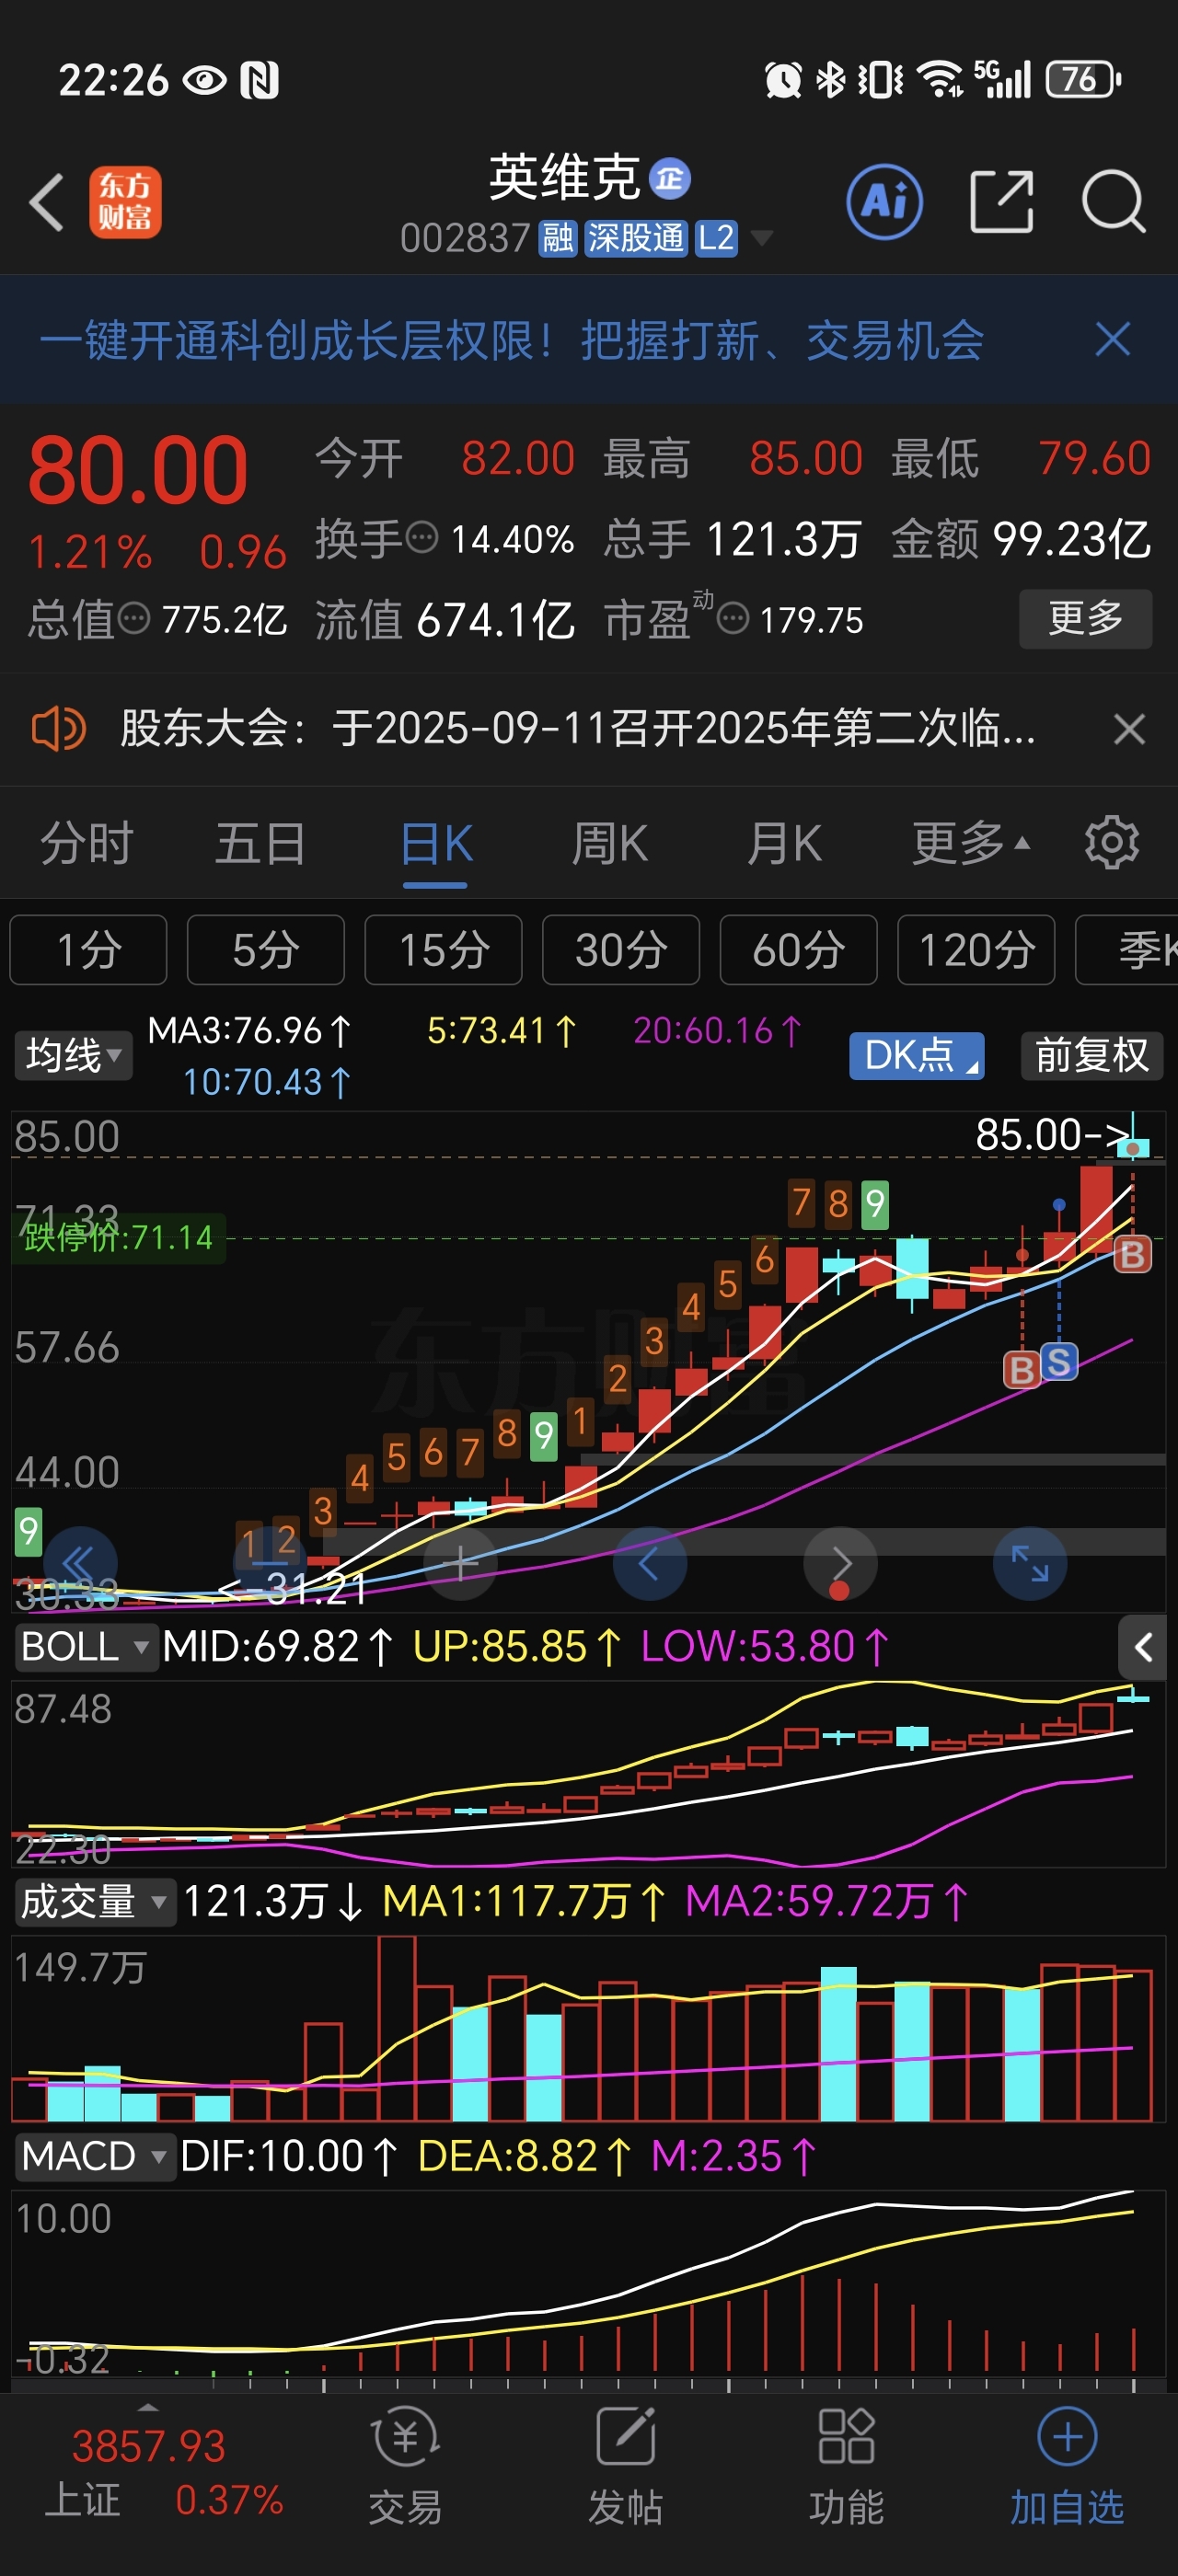Tap the plus zoom button on the chart
The image size is (1178, 2576).
point(460,1563)
